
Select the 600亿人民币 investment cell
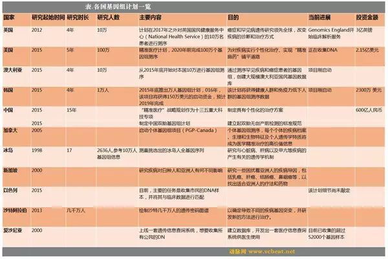369,110
